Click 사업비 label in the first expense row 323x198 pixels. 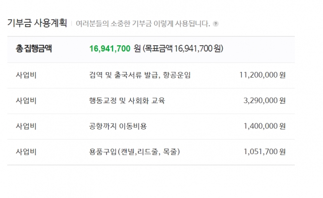(x=26, y=75)
